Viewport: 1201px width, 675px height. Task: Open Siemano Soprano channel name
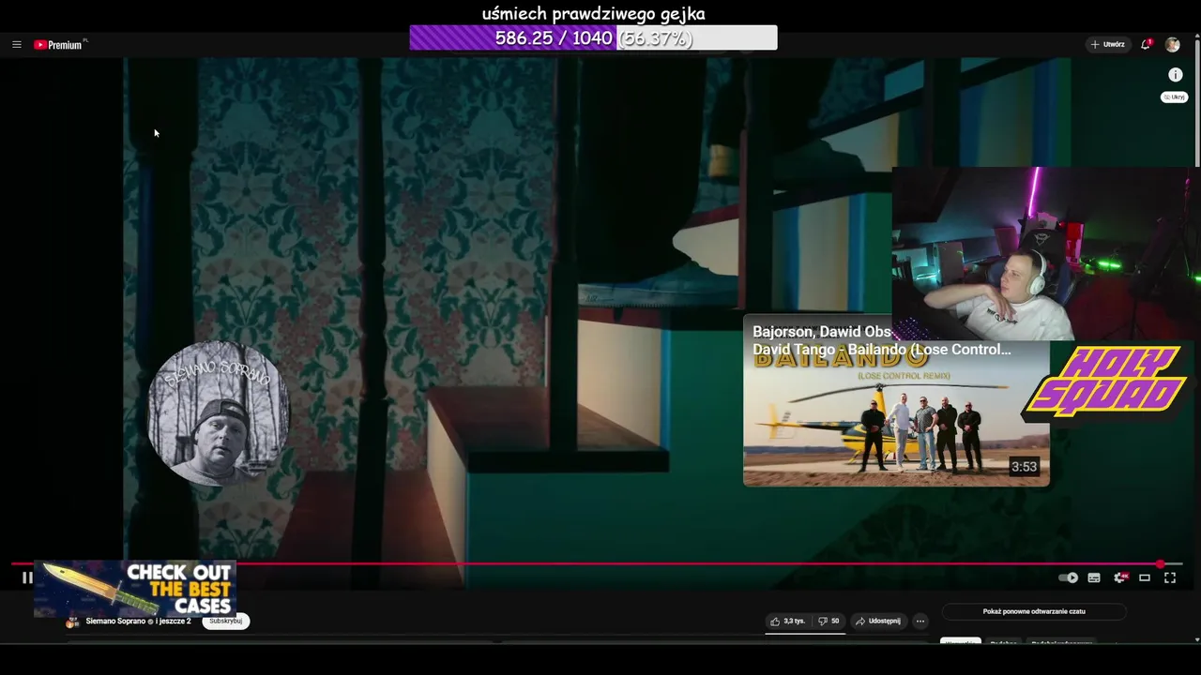click(x=115, y=621)
